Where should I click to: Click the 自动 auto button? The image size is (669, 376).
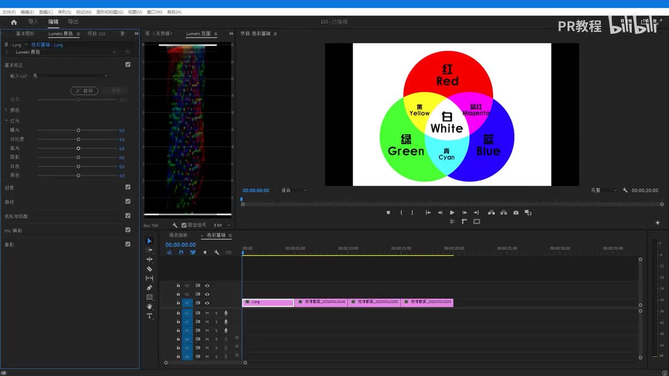click(84, 91)
